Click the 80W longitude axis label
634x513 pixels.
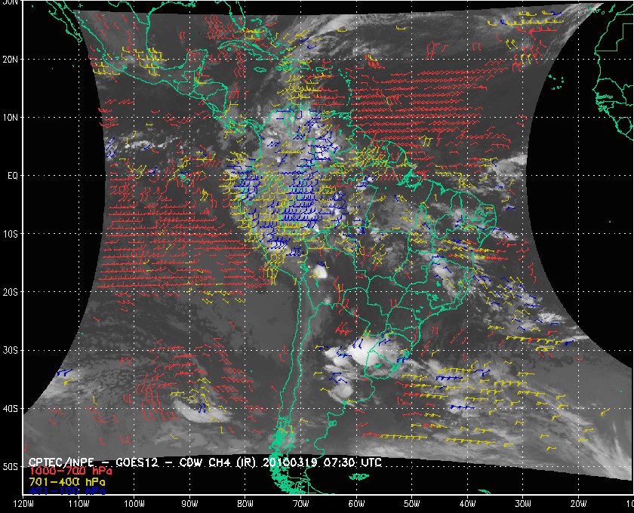coord(245,504)
